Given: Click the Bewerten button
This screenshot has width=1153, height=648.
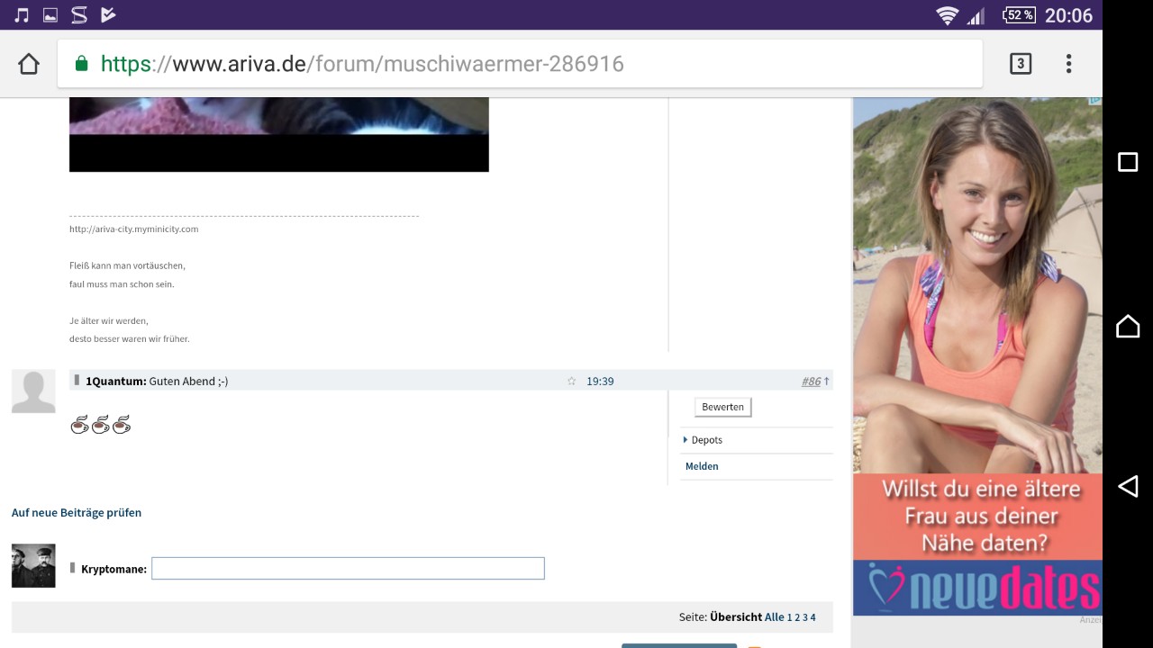Looking at the screenshot, I should pyautogui.click(x=722, y=407).
